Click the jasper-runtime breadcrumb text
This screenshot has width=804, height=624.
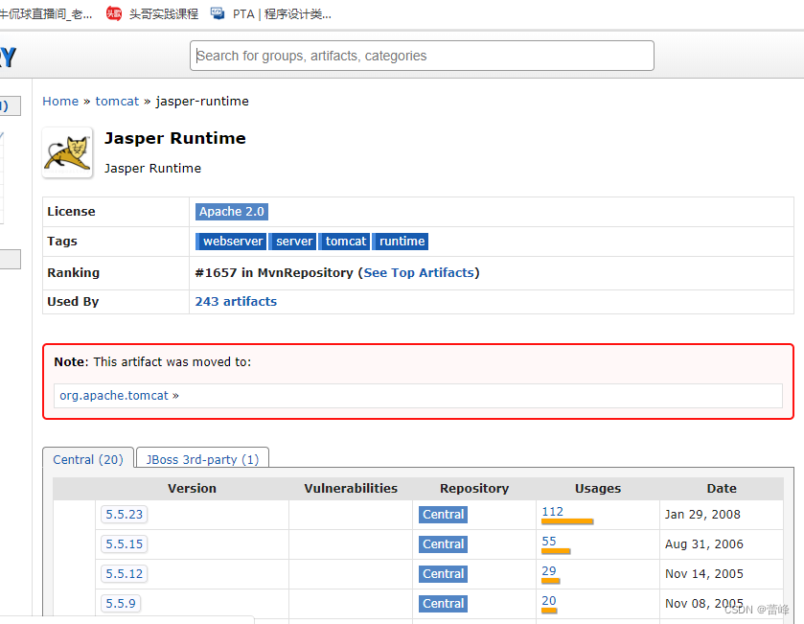click(202, 101)
